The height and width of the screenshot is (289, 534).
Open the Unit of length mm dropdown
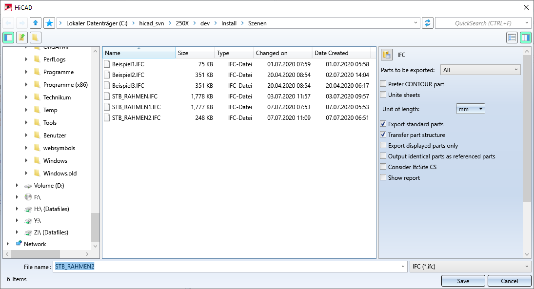click(x=470, y=109)
